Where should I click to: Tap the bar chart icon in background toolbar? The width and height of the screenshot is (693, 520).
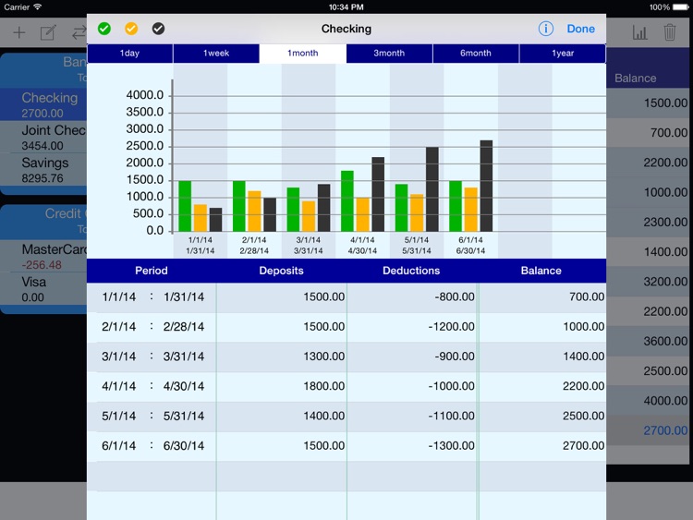click(639, 32)
